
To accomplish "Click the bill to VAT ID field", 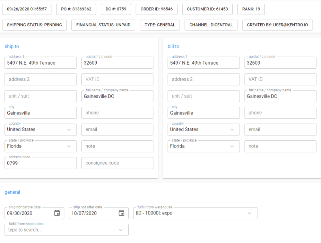I will point(280,79).
